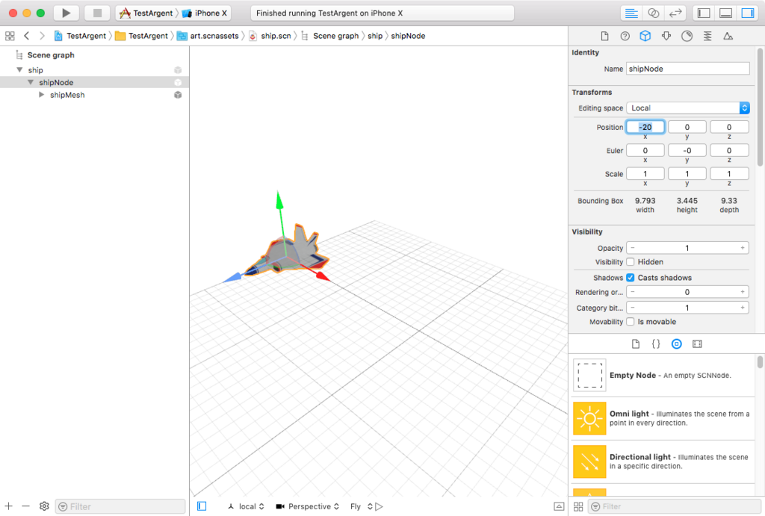
Task: Show the Code Snippet library
Action: (x=656, y=344)
